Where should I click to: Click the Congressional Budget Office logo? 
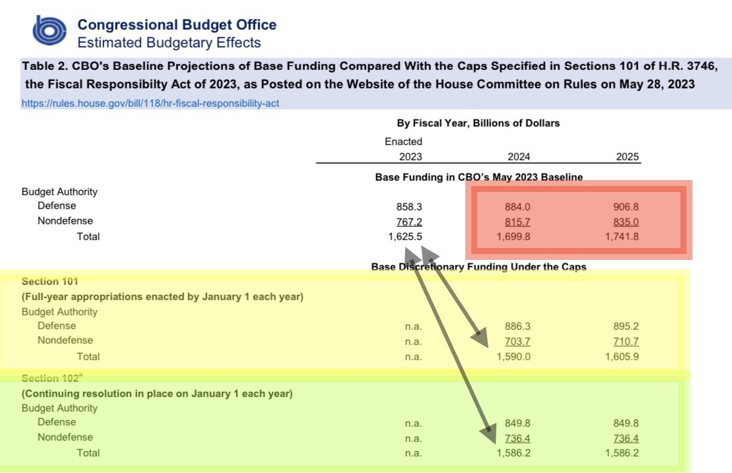[x=50, y=31]
